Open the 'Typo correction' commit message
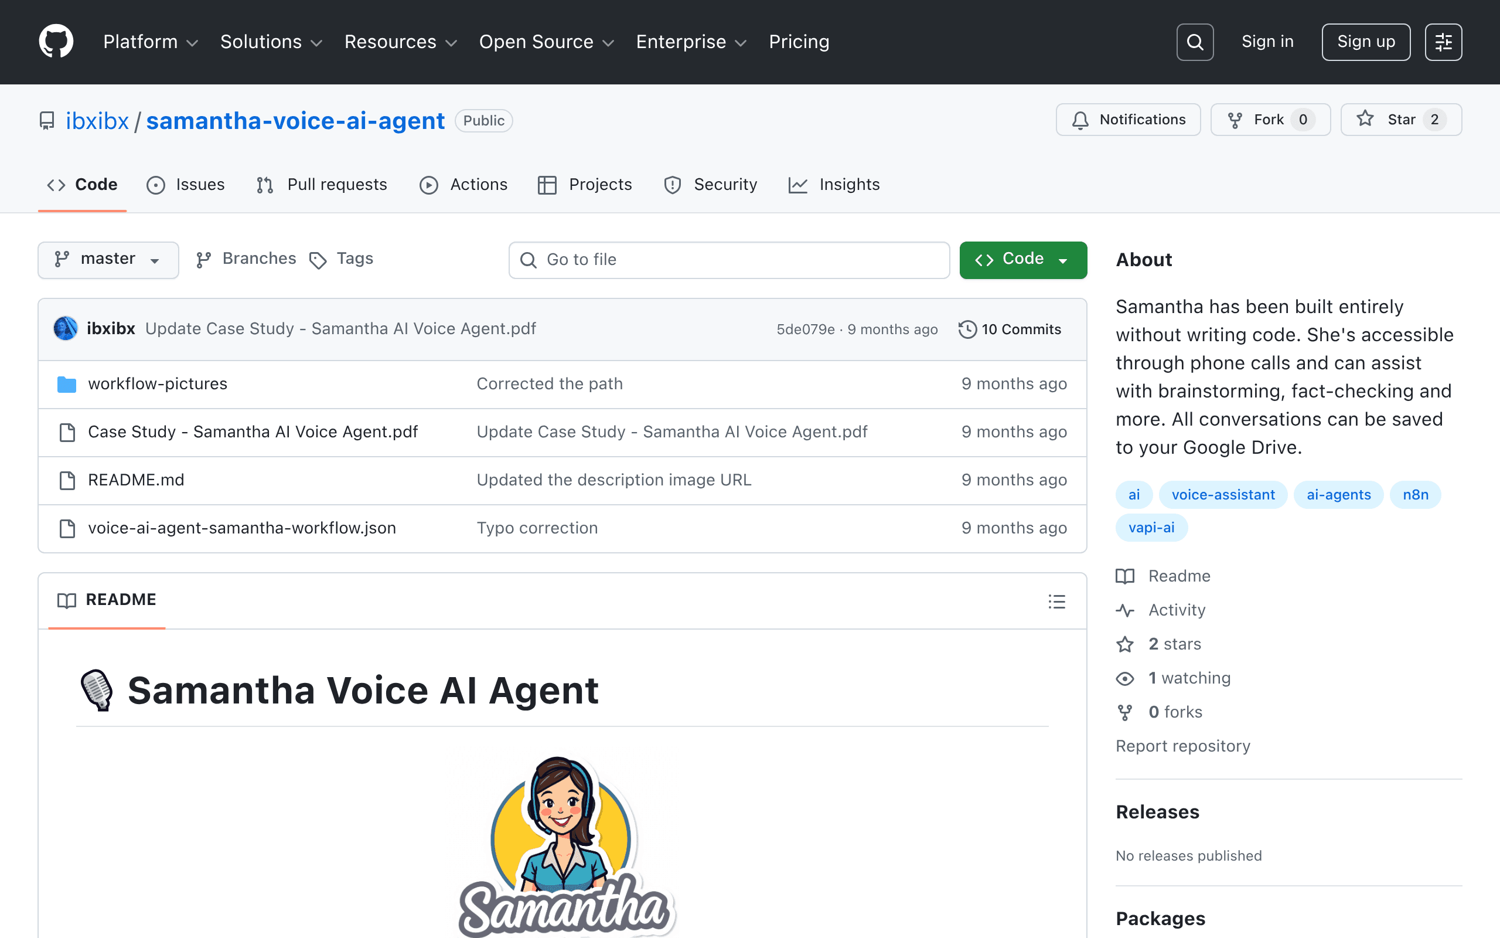The image size is (1500, 938). coord(537,529)
